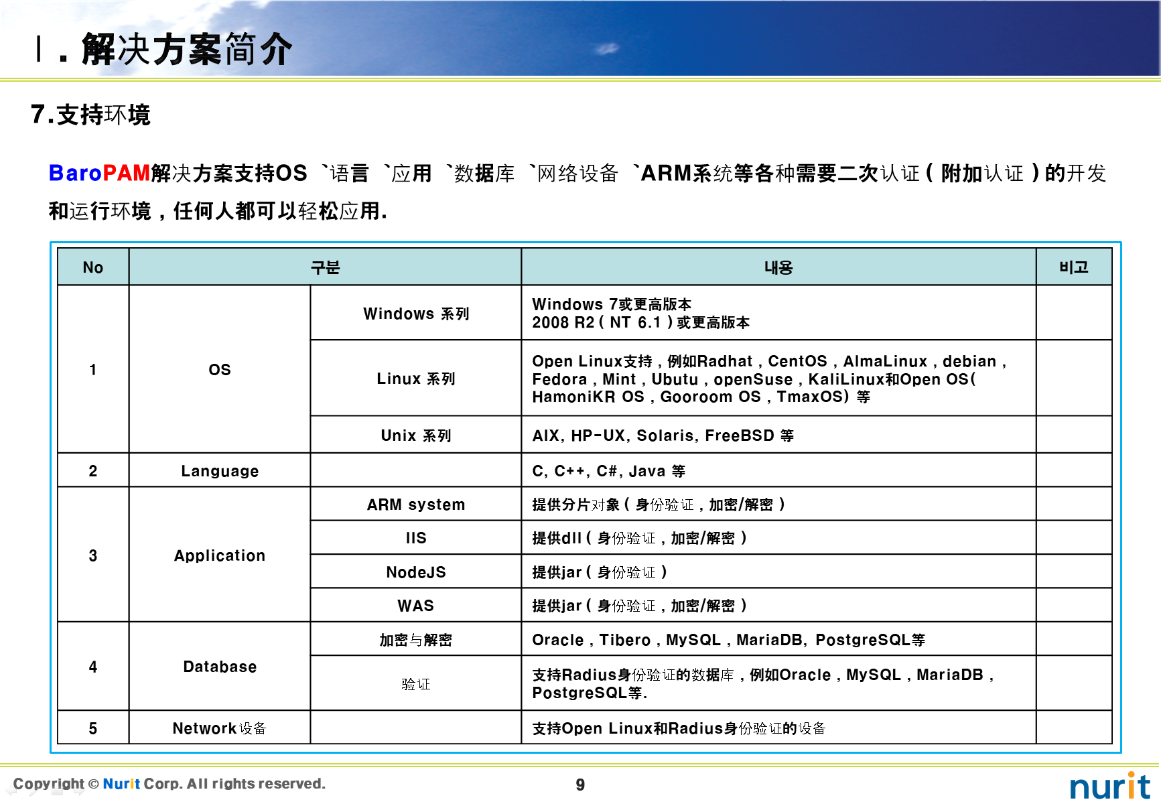Click the '支持Radius身份验证的数据库' content cell
Screen dimensions: 1161x804
click(778, 683)
